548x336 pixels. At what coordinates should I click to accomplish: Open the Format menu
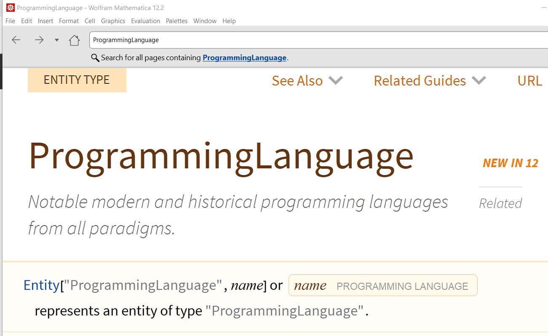[69, 21]
